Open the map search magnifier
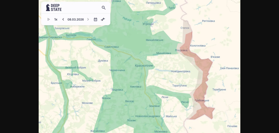This screenshot has height=133, width=279. pyautogui.click(x=104, y=8)
